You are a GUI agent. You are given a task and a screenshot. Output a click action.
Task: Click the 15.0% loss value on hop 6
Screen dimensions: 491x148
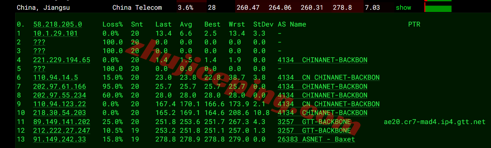(x=113, y=77)
